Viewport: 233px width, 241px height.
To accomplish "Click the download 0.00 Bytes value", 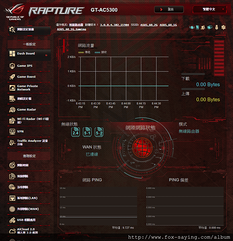I will point(208,84).
